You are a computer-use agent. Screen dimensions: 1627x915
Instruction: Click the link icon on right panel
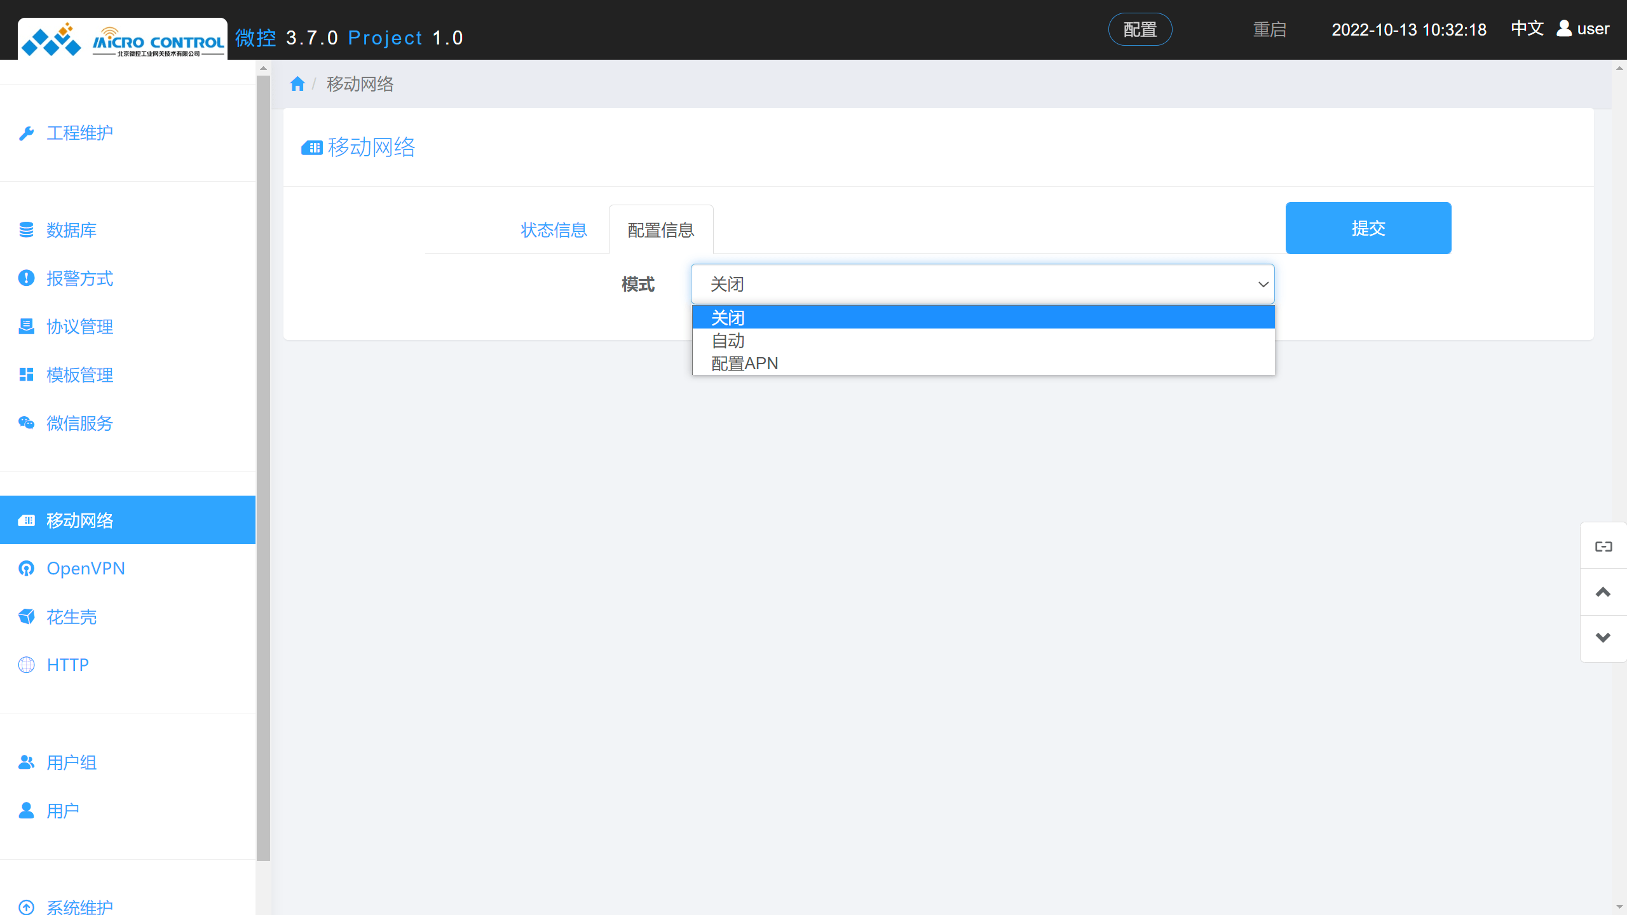coord(1603,546)
